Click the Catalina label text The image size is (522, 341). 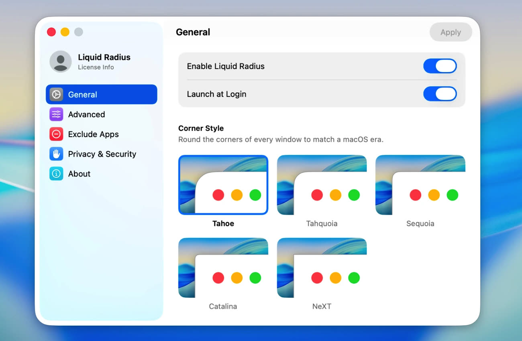223,306
